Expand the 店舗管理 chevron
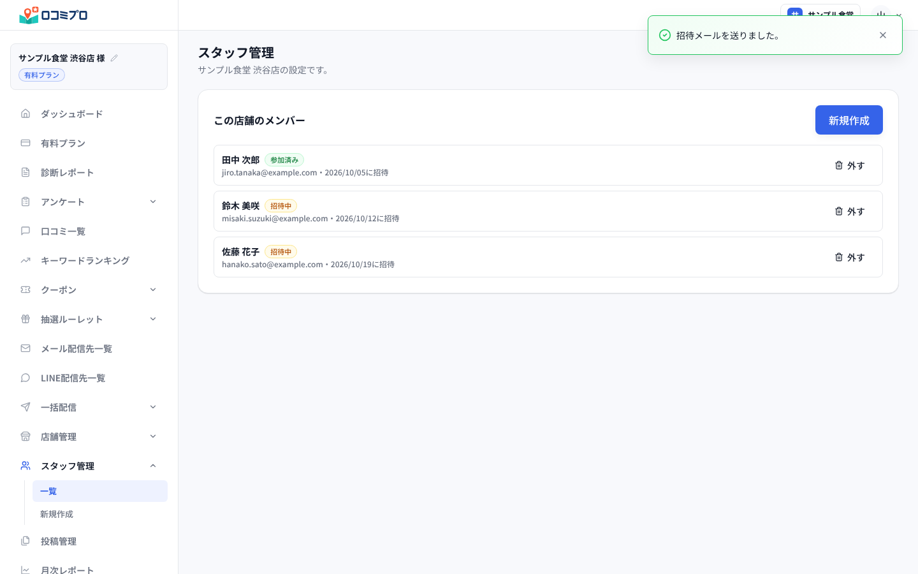918x574 pixels. tap(153, 436)
